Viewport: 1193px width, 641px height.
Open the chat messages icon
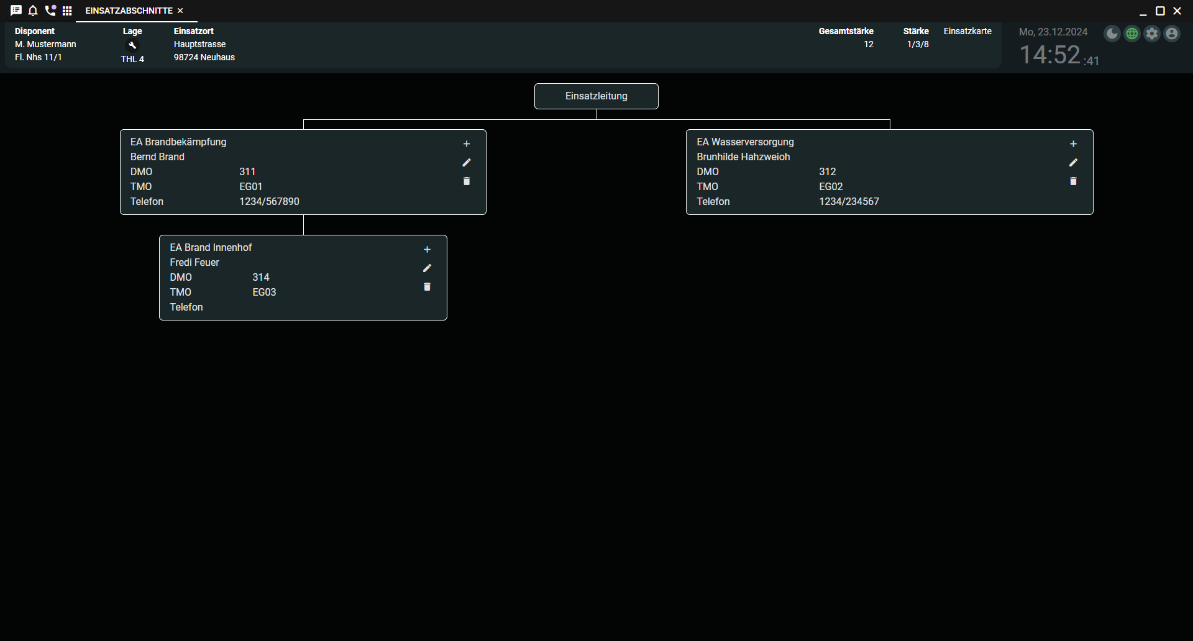click(16, 11)
